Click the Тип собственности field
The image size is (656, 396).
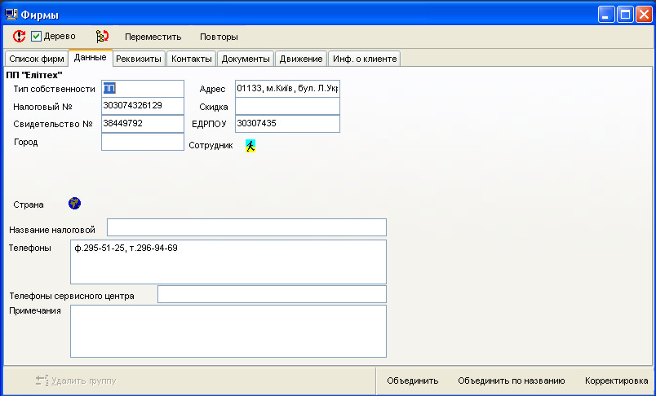(x=143, y=88)
